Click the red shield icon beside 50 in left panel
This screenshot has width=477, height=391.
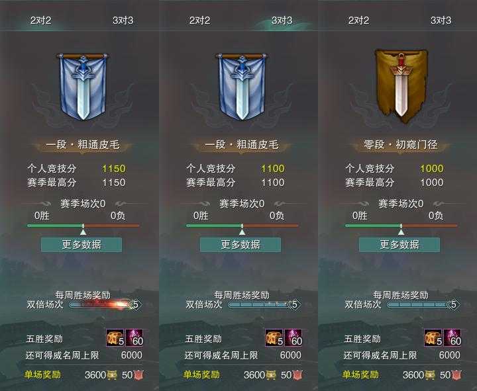pos(138,375)
